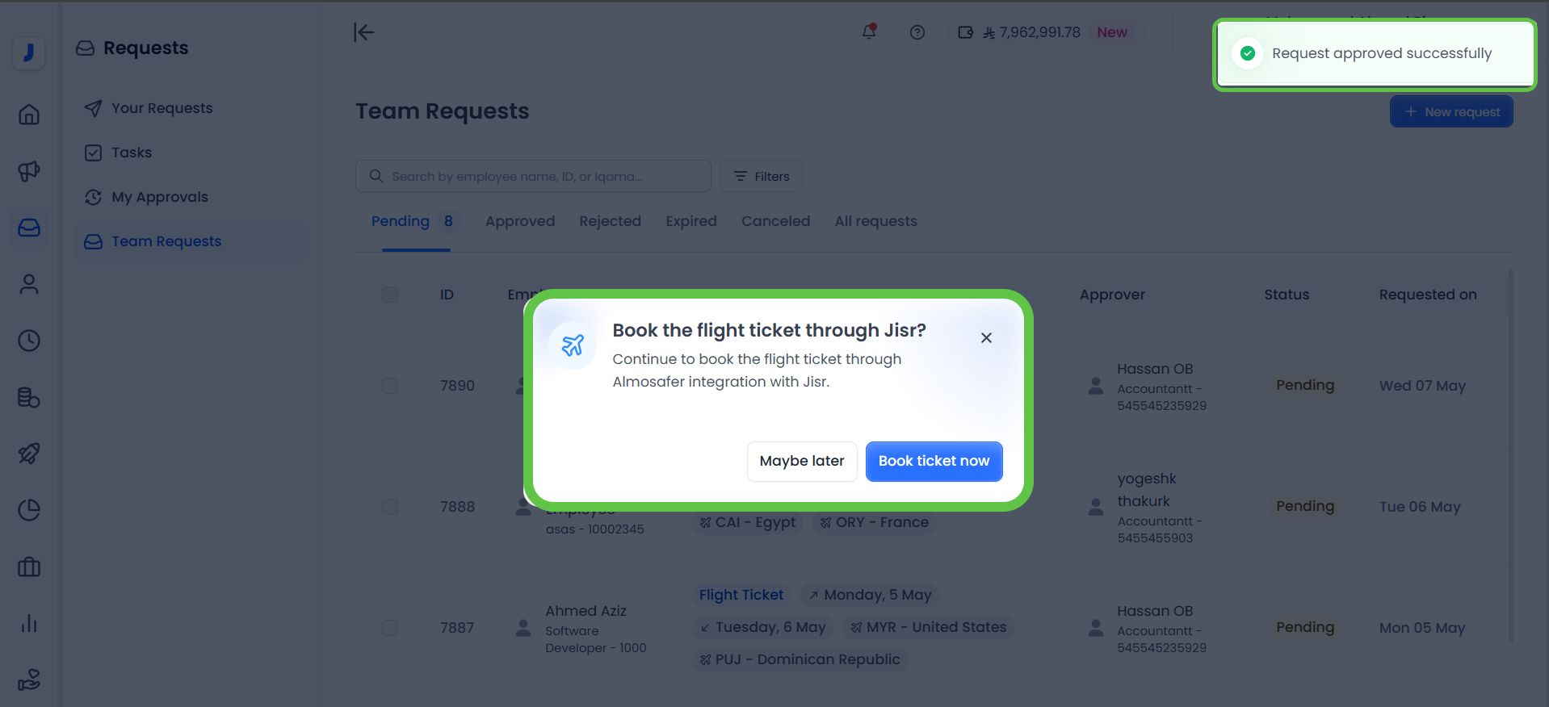Image resolution: width=1549 pixels, height=707 pixels.
Task: Open the Filters dropdown
Action: (x=760, y=176)
